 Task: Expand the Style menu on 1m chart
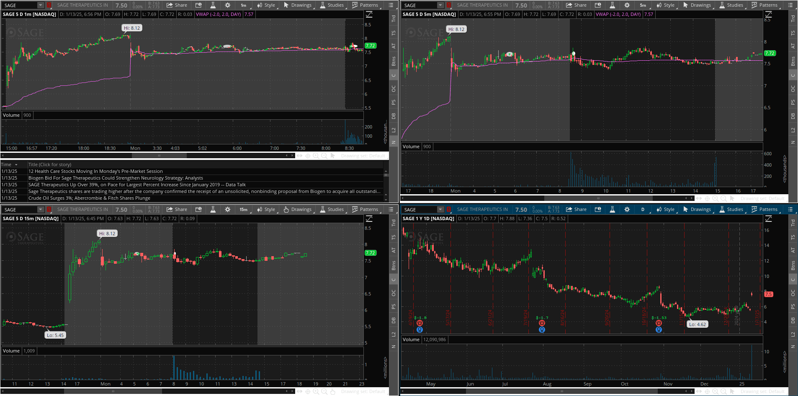pos(267,5)
